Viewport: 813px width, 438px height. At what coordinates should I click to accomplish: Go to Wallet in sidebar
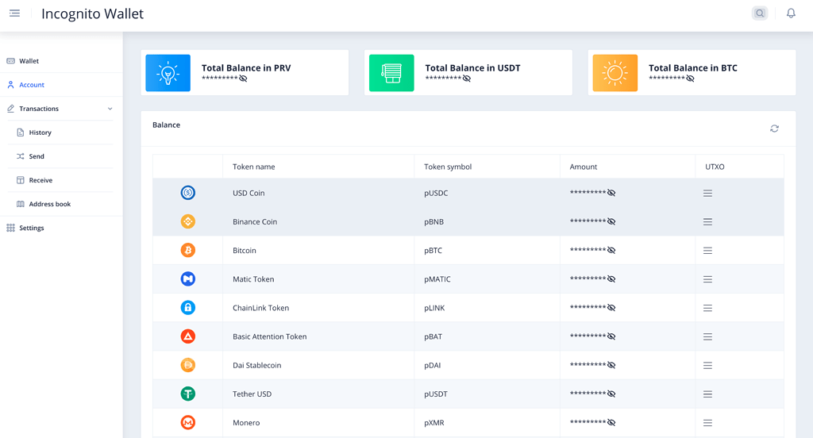pyautogui.click(x=29, y=61)
